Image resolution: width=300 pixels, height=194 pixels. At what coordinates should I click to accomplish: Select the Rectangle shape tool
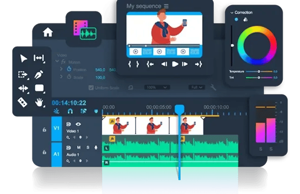coord(39,88)
